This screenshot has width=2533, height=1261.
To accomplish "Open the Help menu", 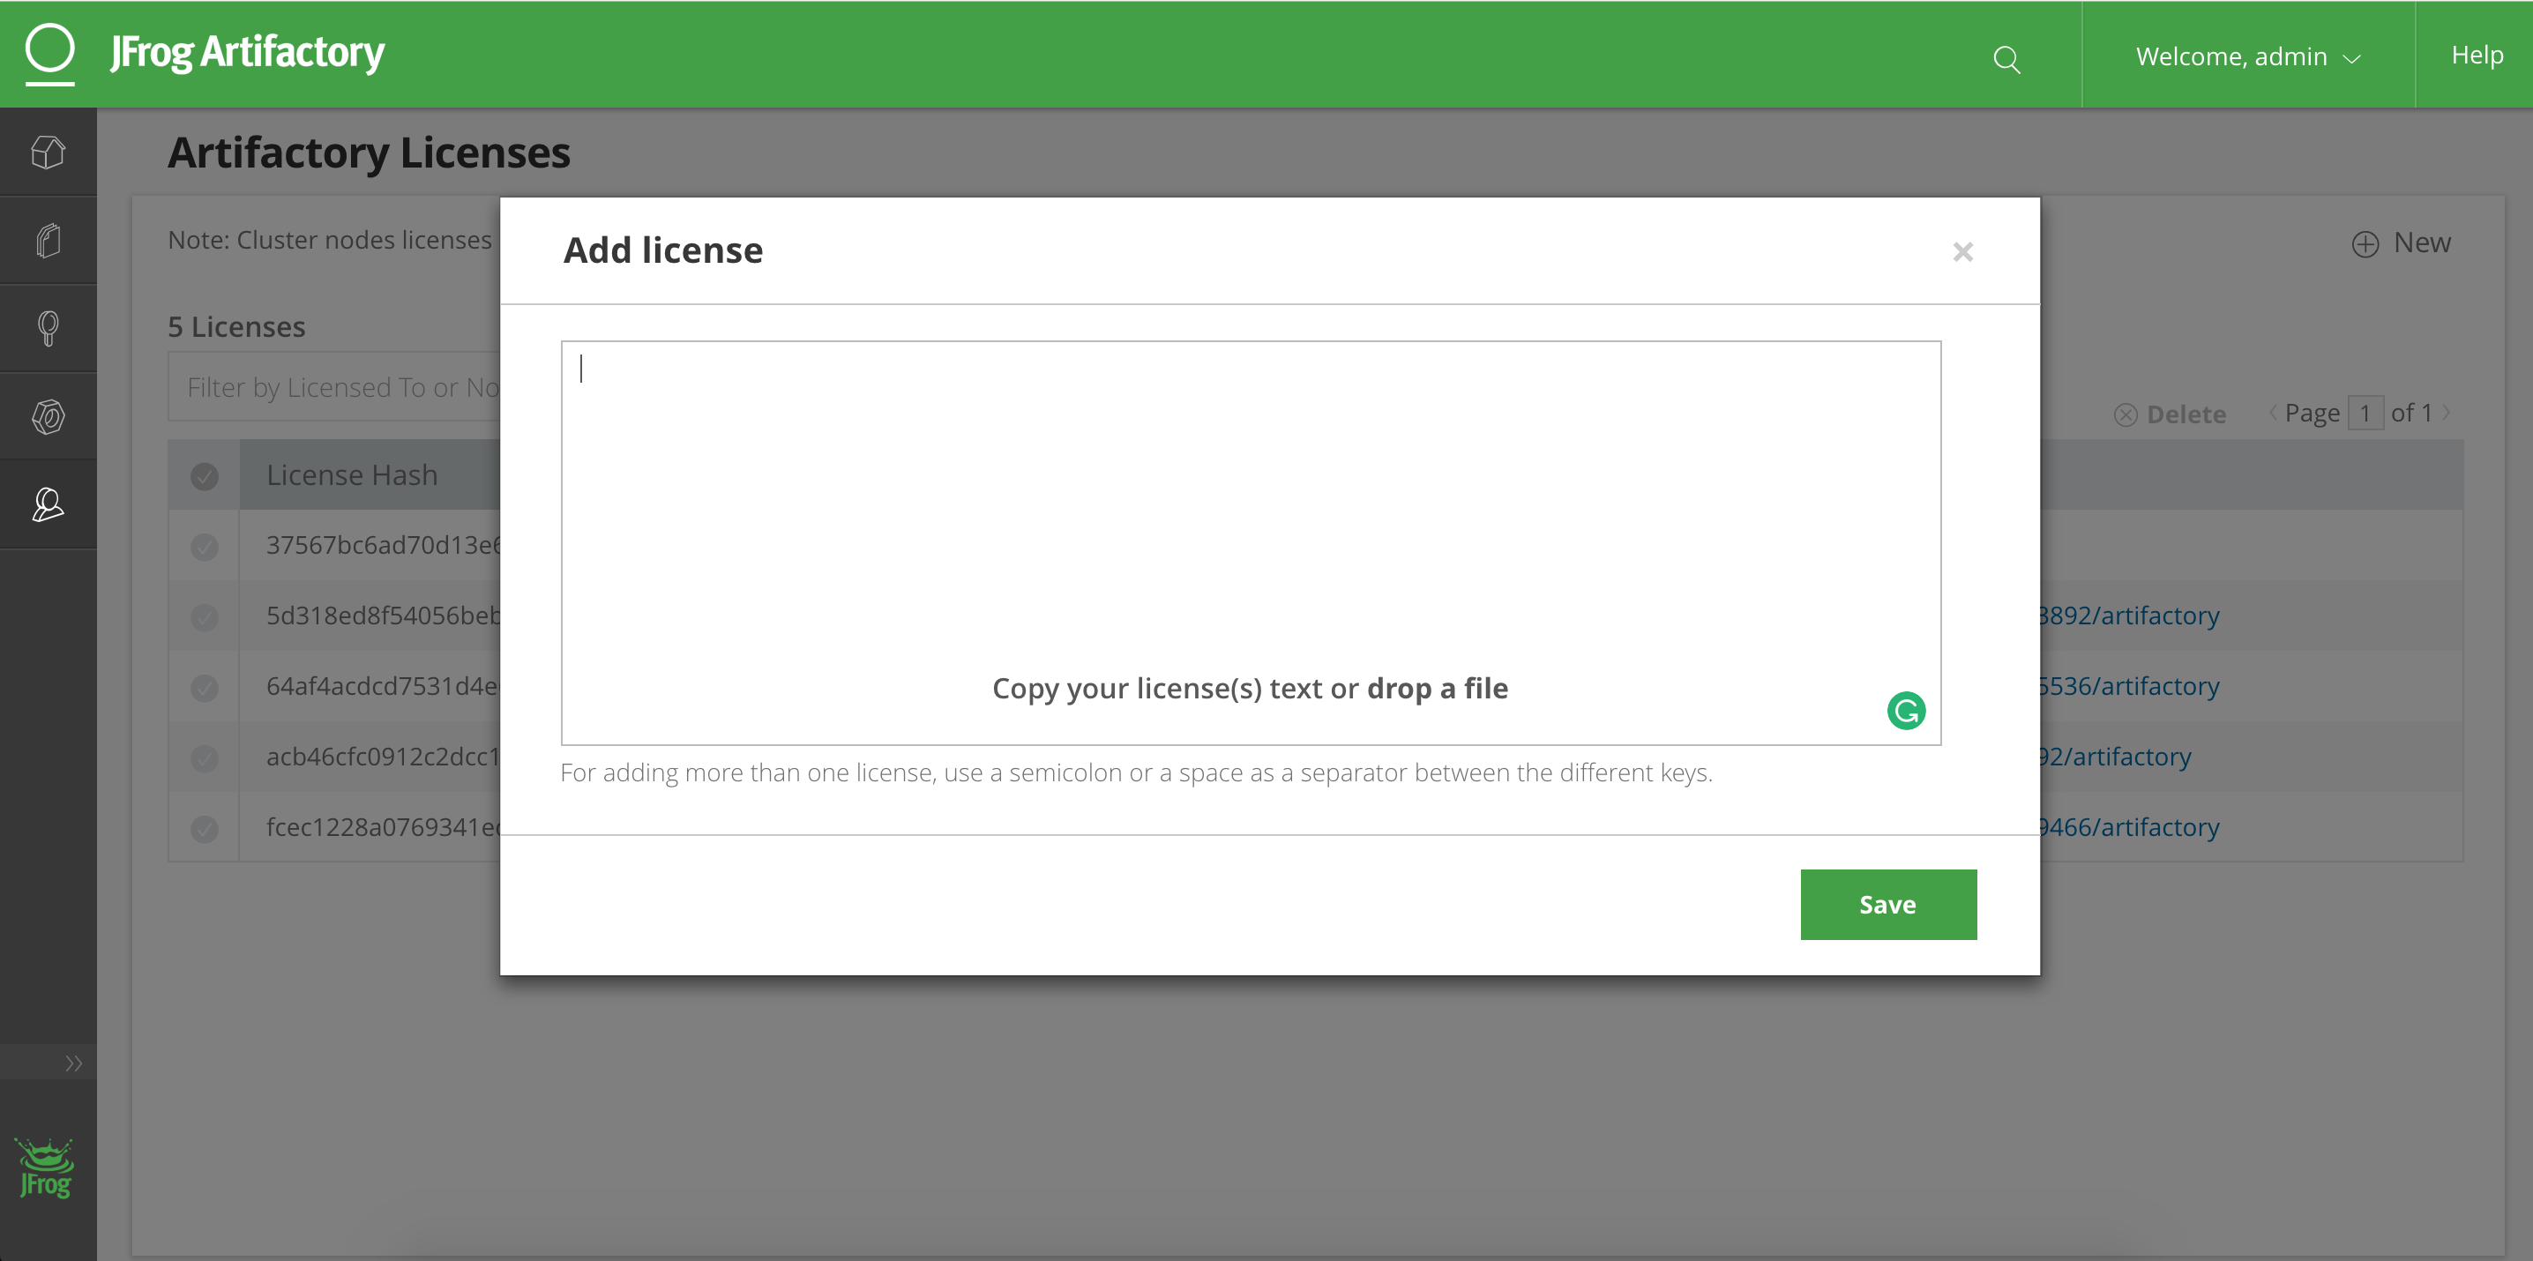I will pos(2476,55).
